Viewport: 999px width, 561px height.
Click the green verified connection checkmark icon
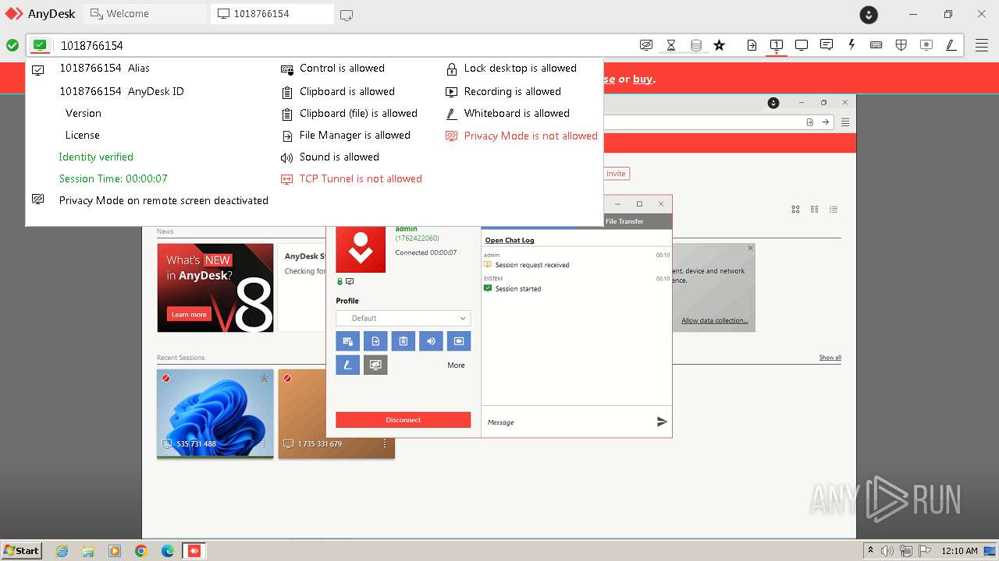coord(12,45)
